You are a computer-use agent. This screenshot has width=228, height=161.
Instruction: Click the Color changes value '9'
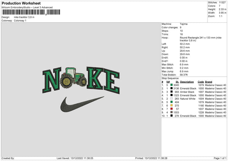click(180, 27)
